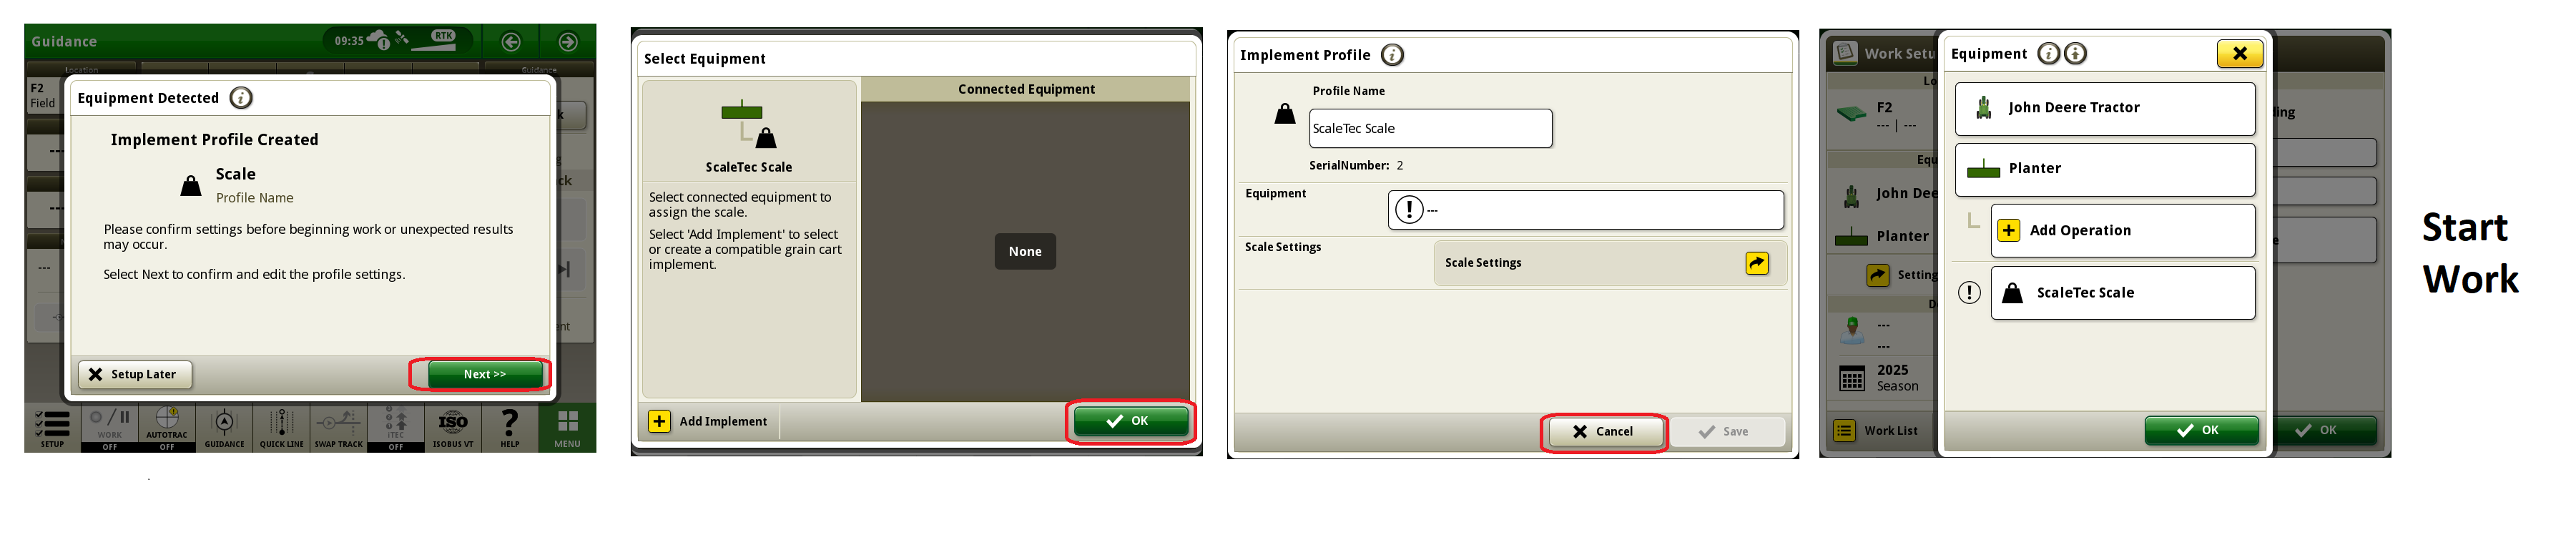Go to next page with right arrow
2576x545 pixels.
click(x=568, y=42)
